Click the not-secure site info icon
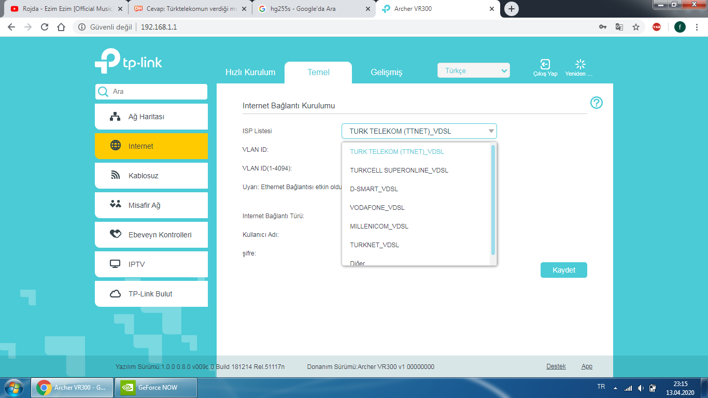 (x=81, y=27)
